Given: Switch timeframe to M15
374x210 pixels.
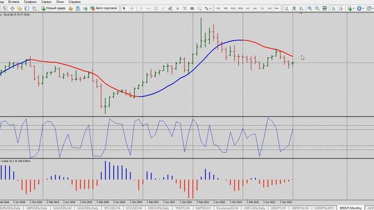Looking at the screenshot, I should [x=233, y=8].
